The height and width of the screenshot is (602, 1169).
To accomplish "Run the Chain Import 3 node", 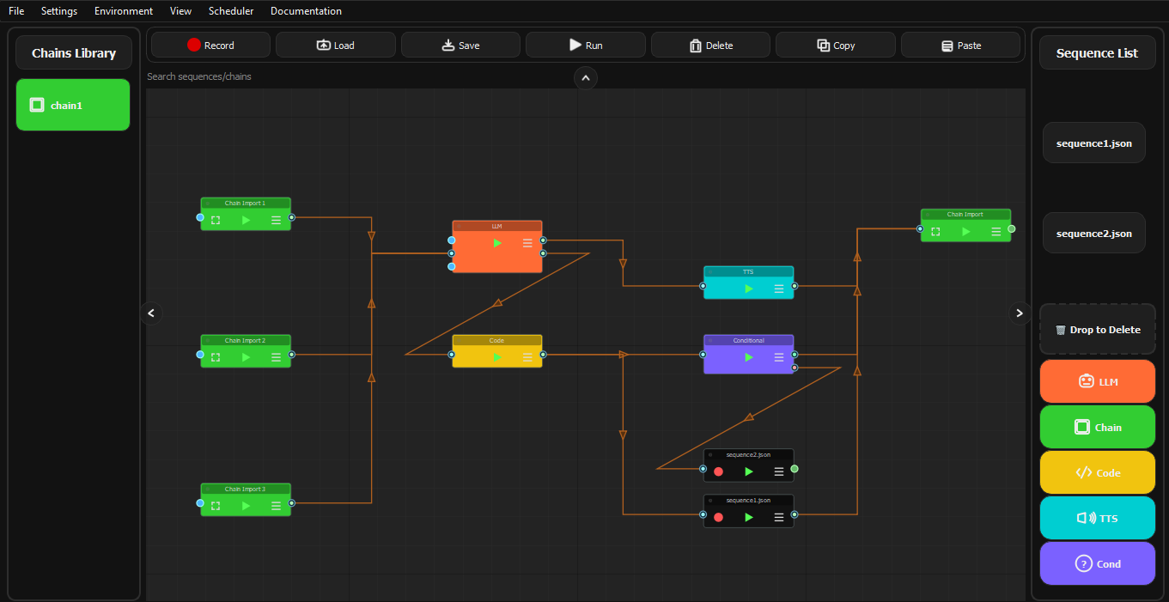I will [245, 505].
